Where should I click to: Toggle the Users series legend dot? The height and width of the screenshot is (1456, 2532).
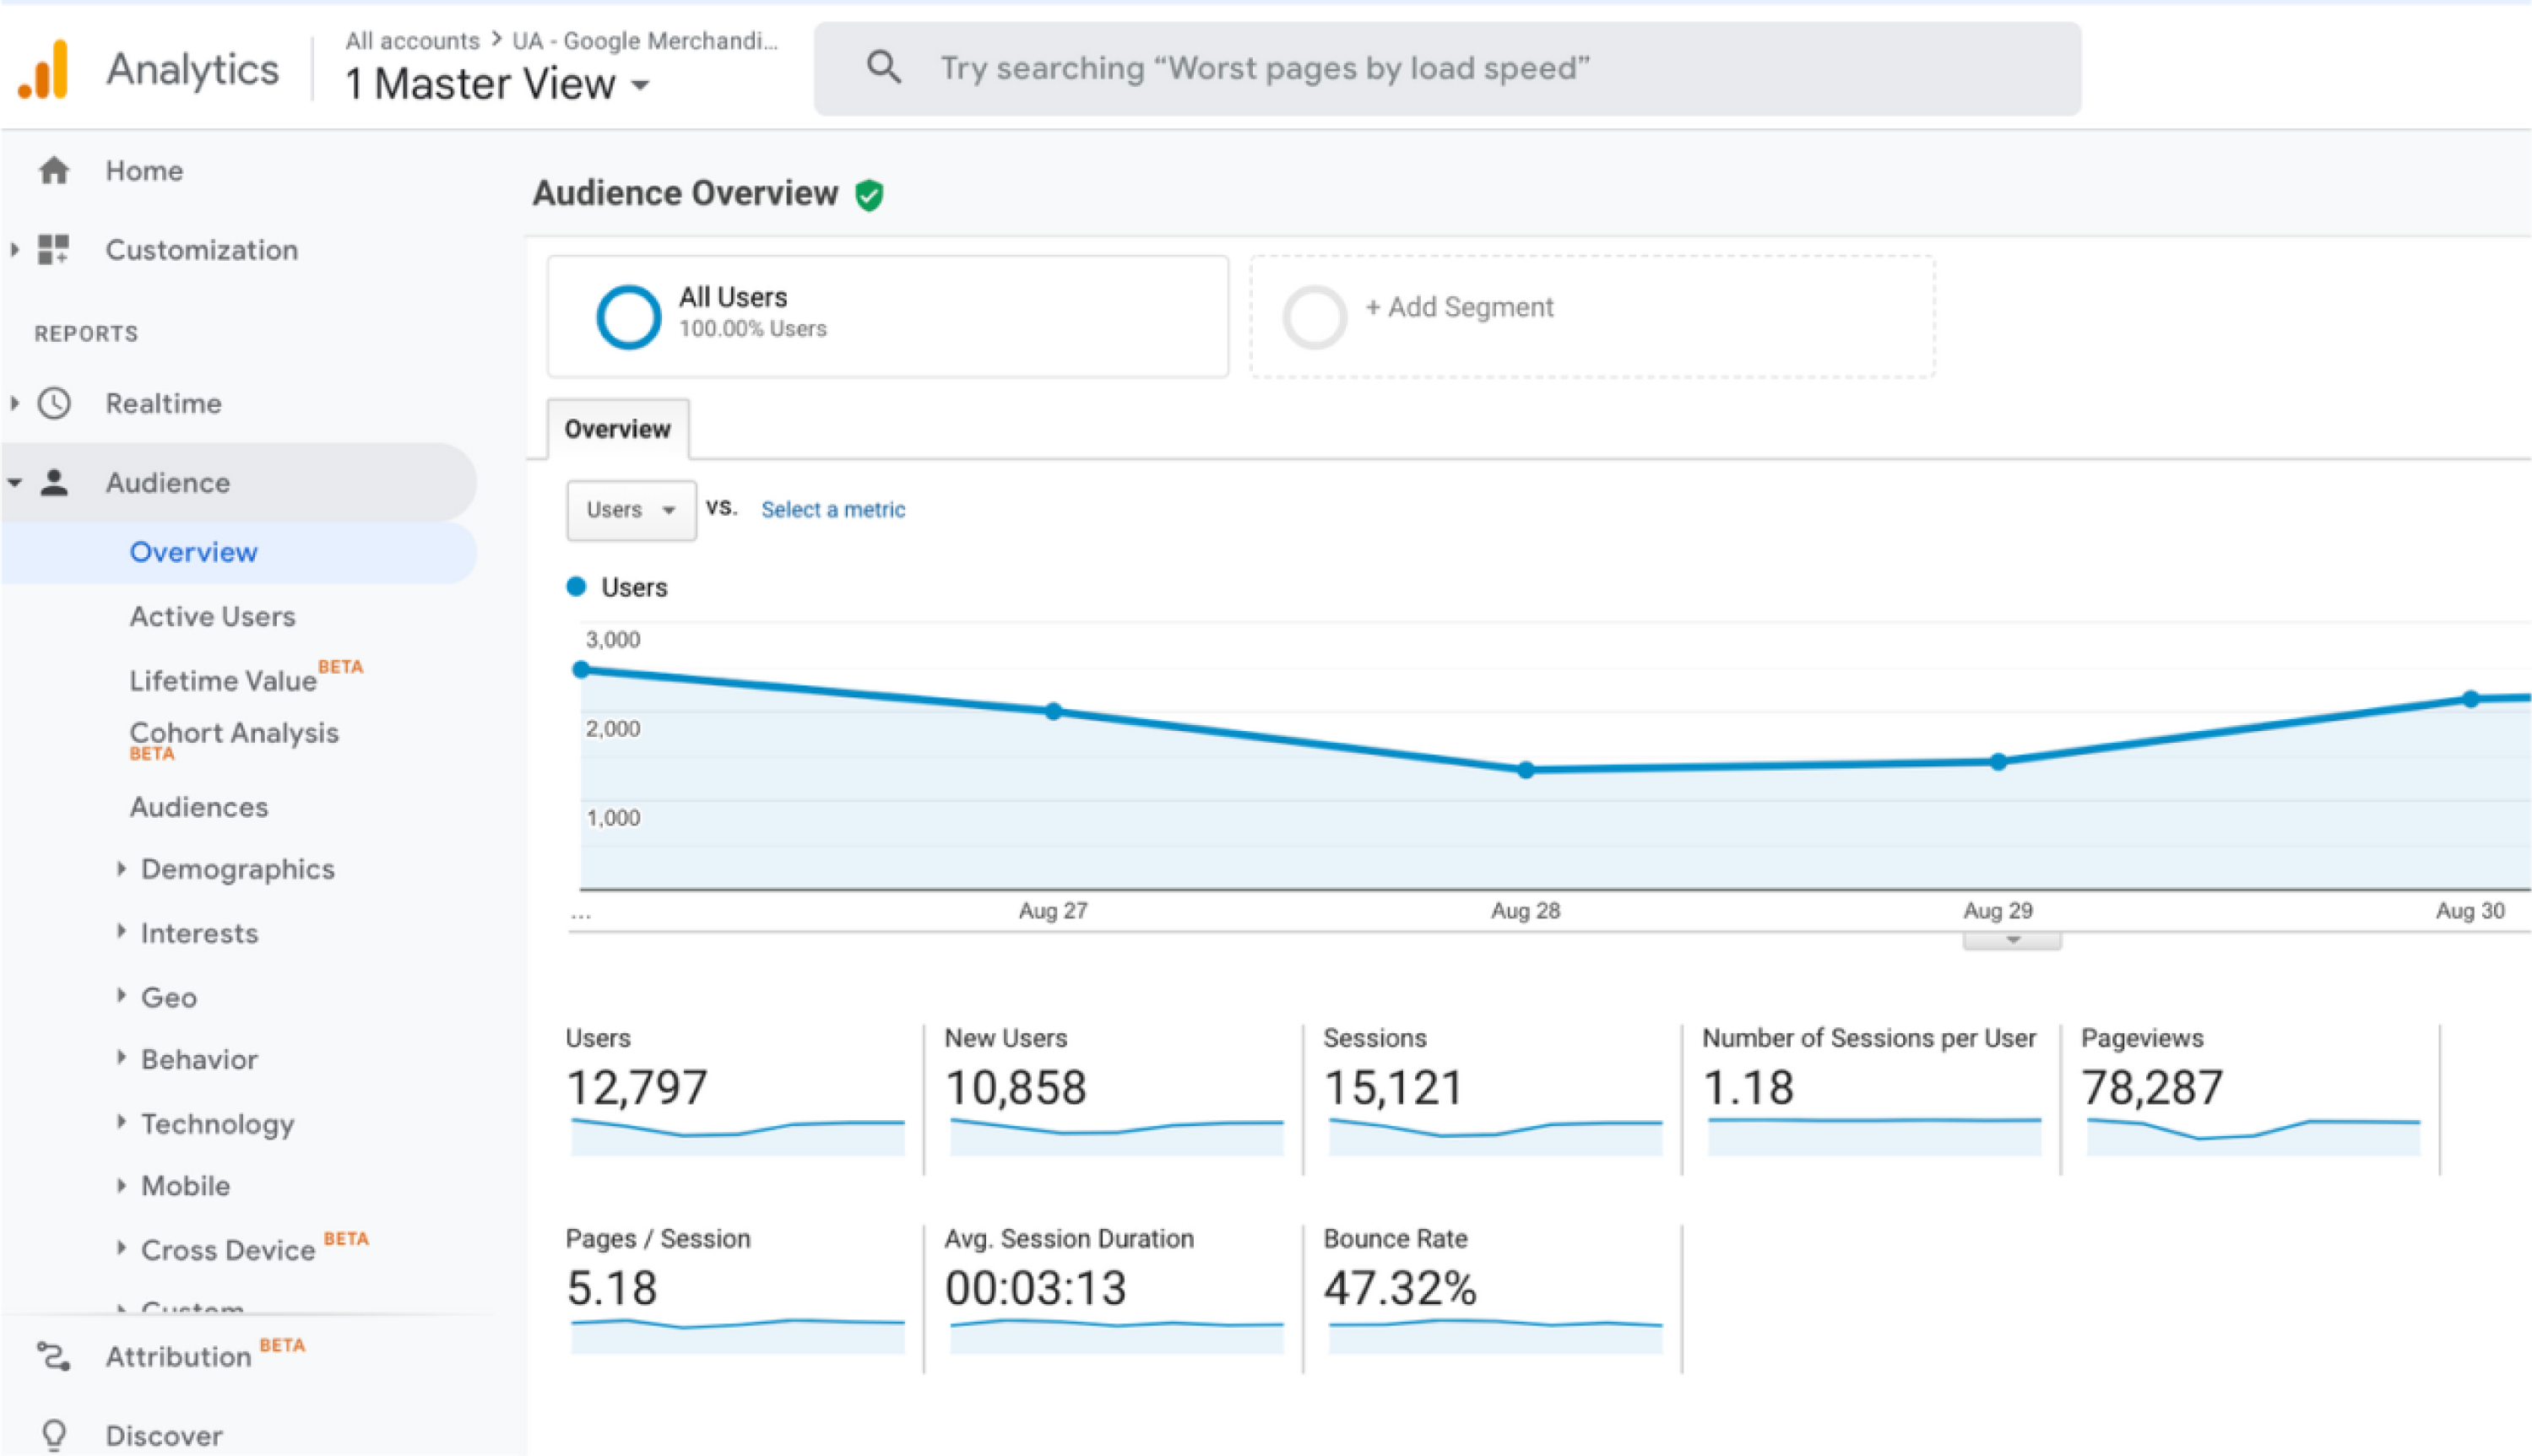point(577,587)
